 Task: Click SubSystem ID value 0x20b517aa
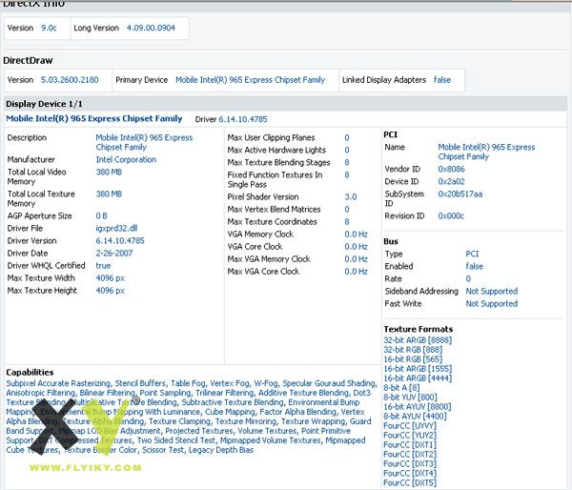pos(460,194)
